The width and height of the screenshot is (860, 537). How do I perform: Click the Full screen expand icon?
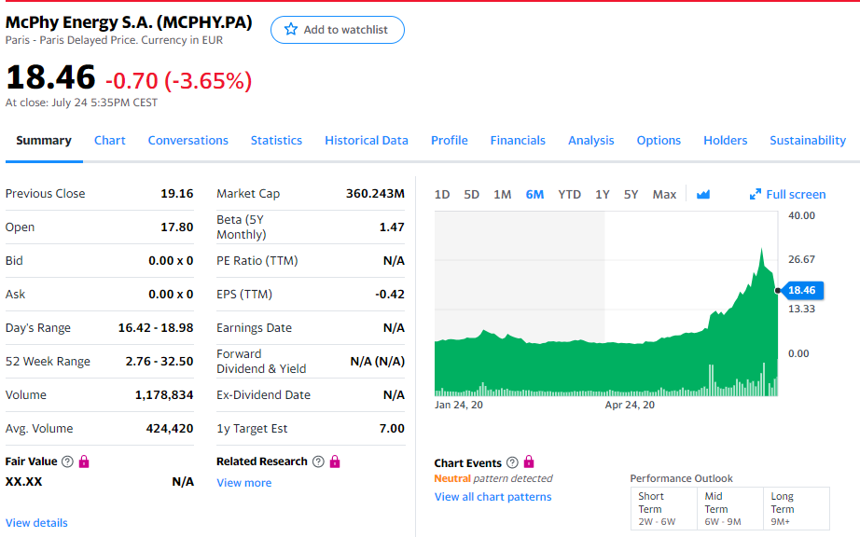pos(756,195)
